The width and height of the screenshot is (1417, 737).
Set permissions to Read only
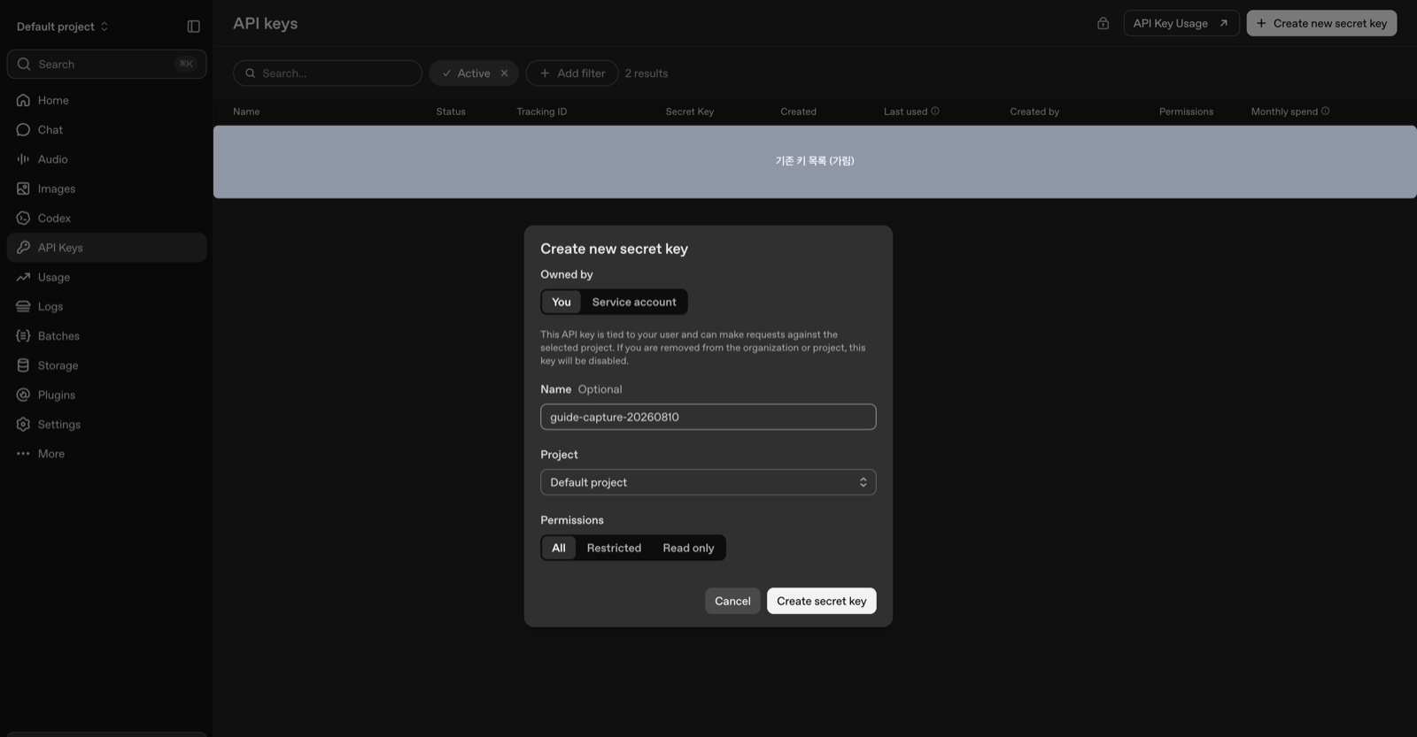(x=688, y=548)
